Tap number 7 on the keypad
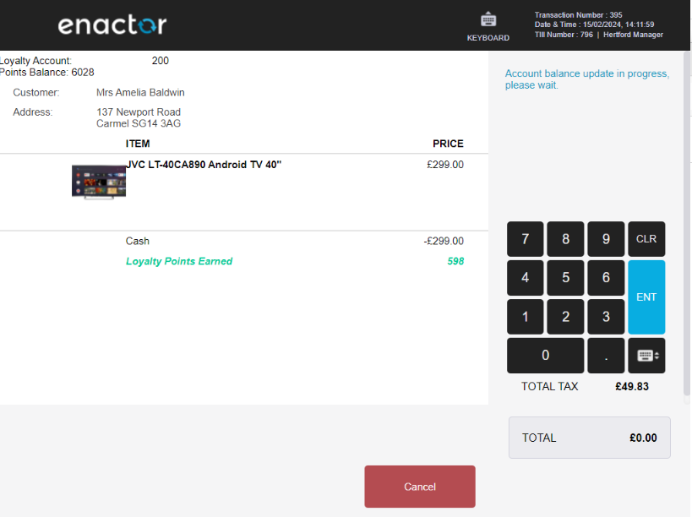This screenshot has width=692, height=517. point(526,239)
